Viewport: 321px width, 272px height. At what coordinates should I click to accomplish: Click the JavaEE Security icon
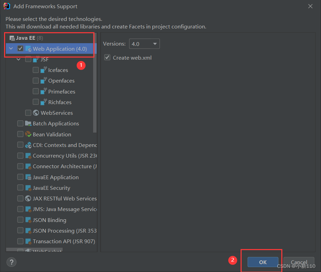[28, 188]
